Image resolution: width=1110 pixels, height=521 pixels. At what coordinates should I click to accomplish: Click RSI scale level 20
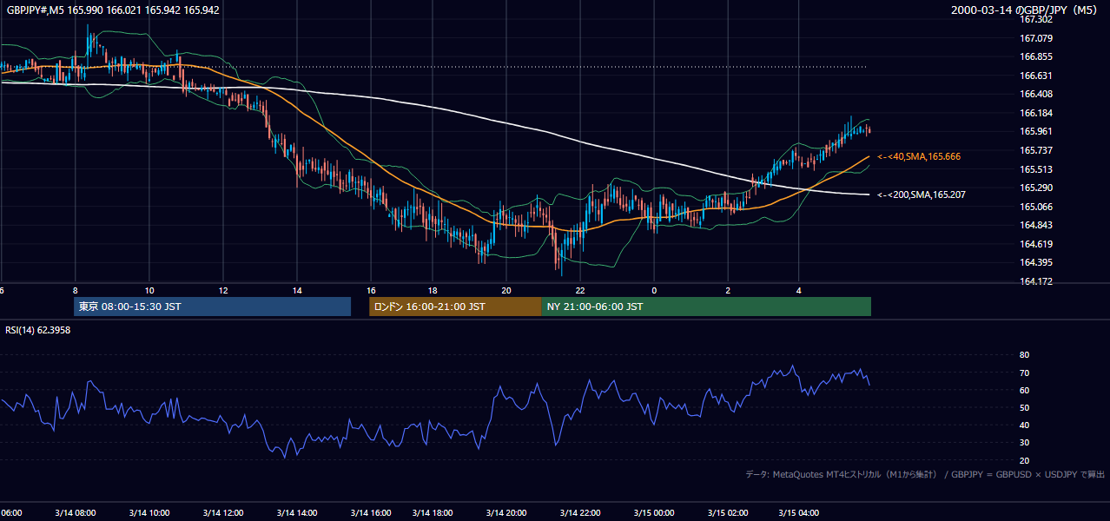[x=1024, y=460]
